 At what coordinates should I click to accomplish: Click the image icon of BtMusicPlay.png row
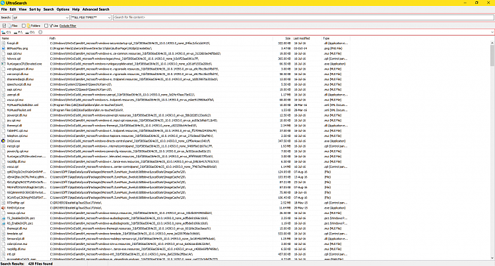[3, 49]
